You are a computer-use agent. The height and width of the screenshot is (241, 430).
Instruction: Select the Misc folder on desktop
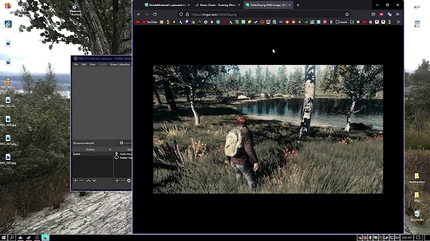click(417, 197)
